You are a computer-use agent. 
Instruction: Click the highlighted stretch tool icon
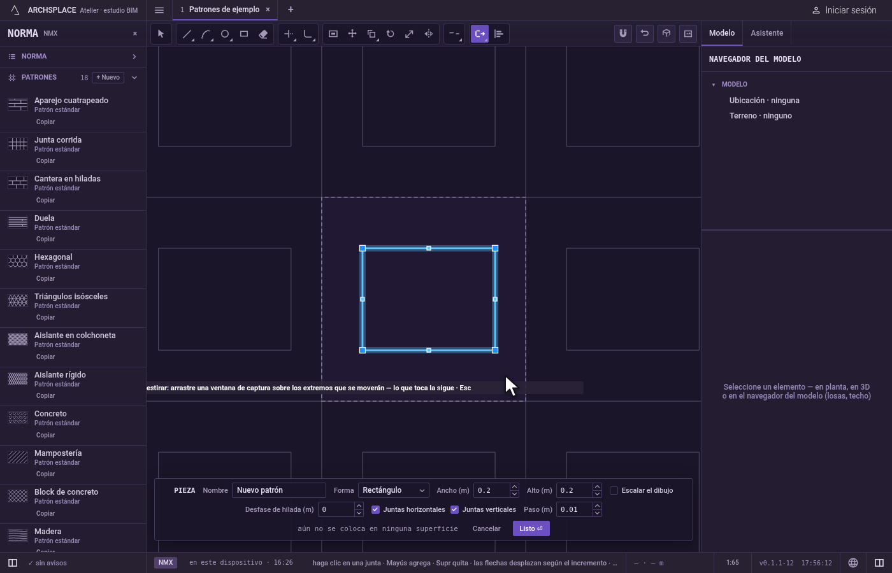pyautogui.click(x=480, y=34)
